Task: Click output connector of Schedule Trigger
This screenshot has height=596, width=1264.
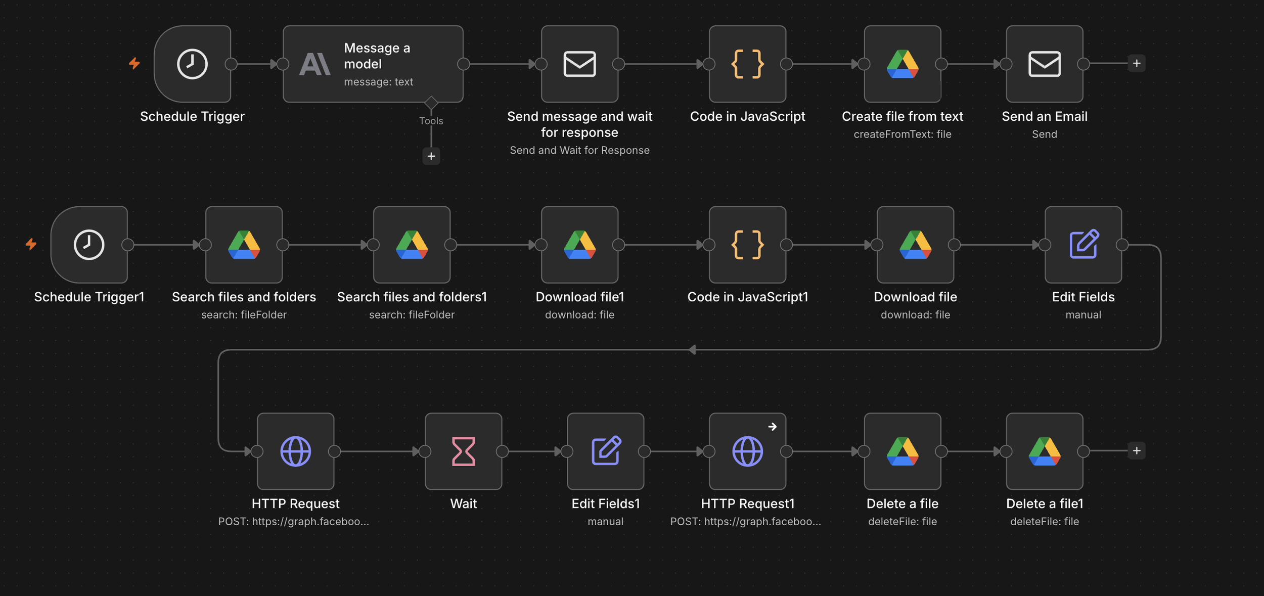Action: (231, 64)
